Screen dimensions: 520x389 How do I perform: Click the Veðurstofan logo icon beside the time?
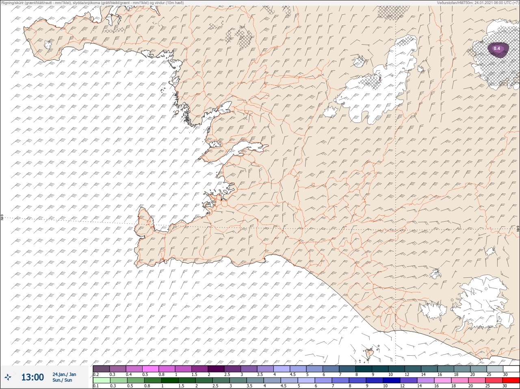8,377
